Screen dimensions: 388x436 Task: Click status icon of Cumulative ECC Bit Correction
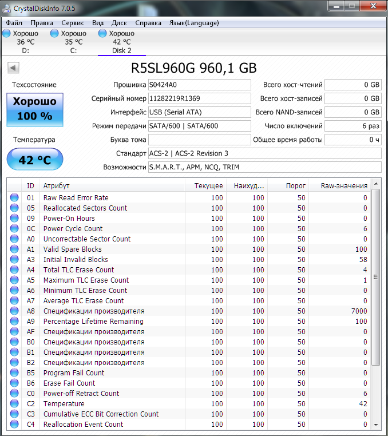point(14,414)
